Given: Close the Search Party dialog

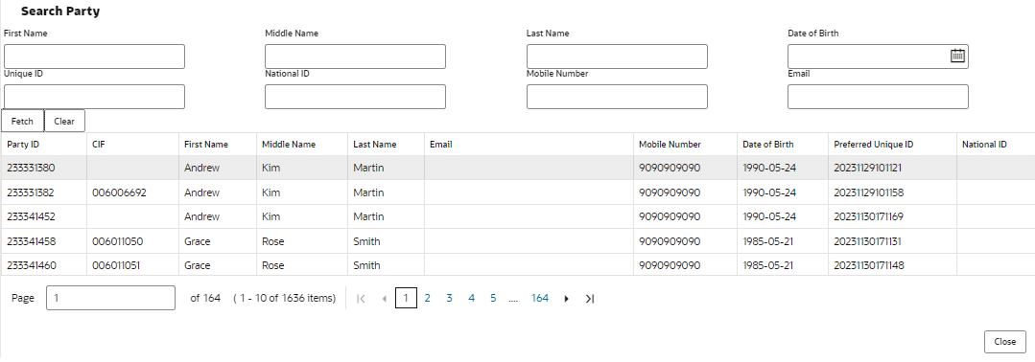Looking at the screenshot, I should click(1004, 342).
